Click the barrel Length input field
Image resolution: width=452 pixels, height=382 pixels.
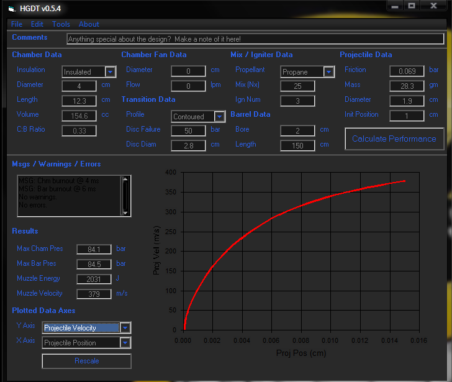297,145
